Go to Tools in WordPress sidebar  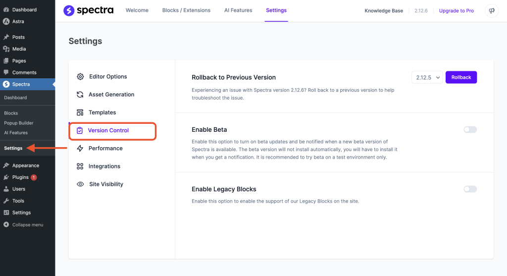pyautogui.click(x=18, y=201)
